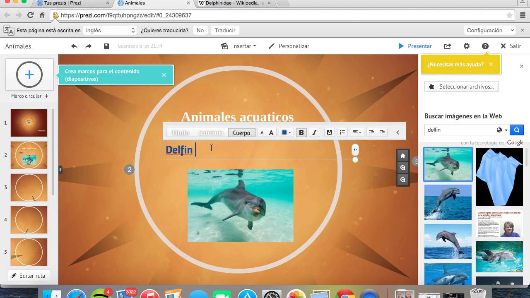Select path slide 3 thumbnail
This screenshot has height=298, width=530.
point(29,187)
